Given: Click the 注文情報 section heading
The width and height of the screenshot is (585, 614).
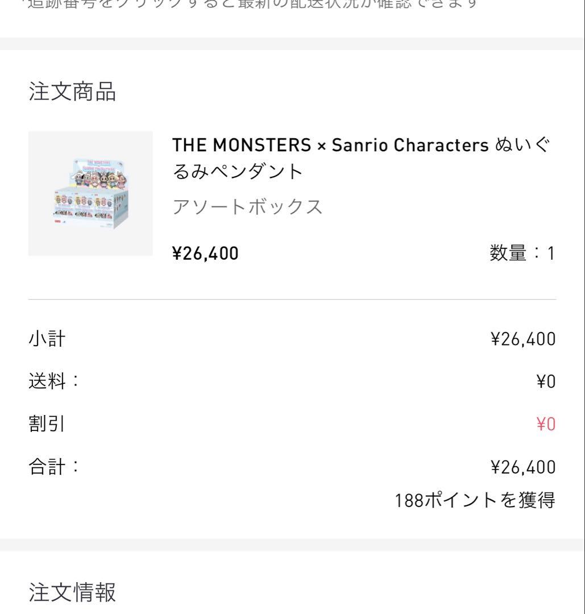Looking at the screenshot, I should (72, 592).
